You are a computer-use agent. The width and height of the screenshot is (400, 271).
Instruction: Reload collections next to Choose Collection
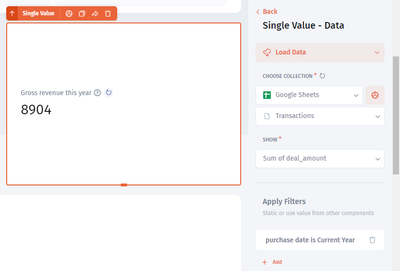[x=322, y=76]
